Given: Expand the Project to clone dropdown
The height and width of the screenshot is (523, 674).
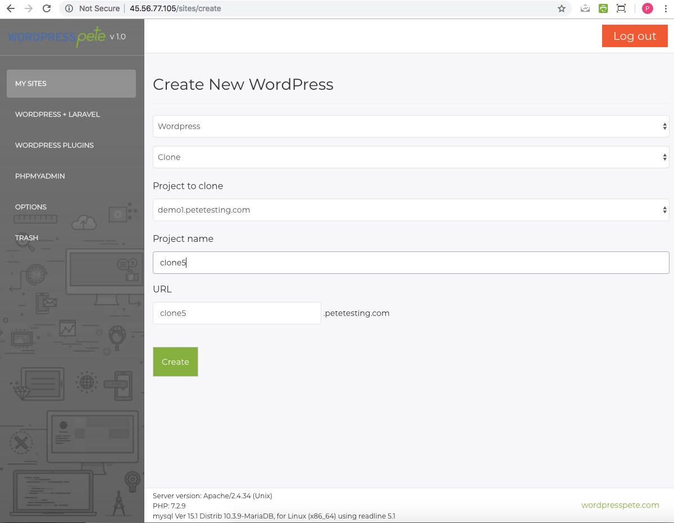Looking at the screenshot, I should click(x=411, y=210).
